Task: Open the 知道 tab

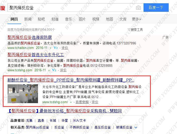Action: [55, 19]
